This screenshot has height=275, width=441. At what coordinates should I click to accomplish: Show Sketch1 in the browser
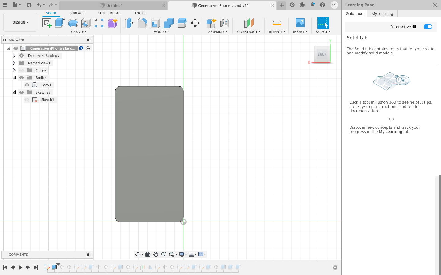point(27,99)
